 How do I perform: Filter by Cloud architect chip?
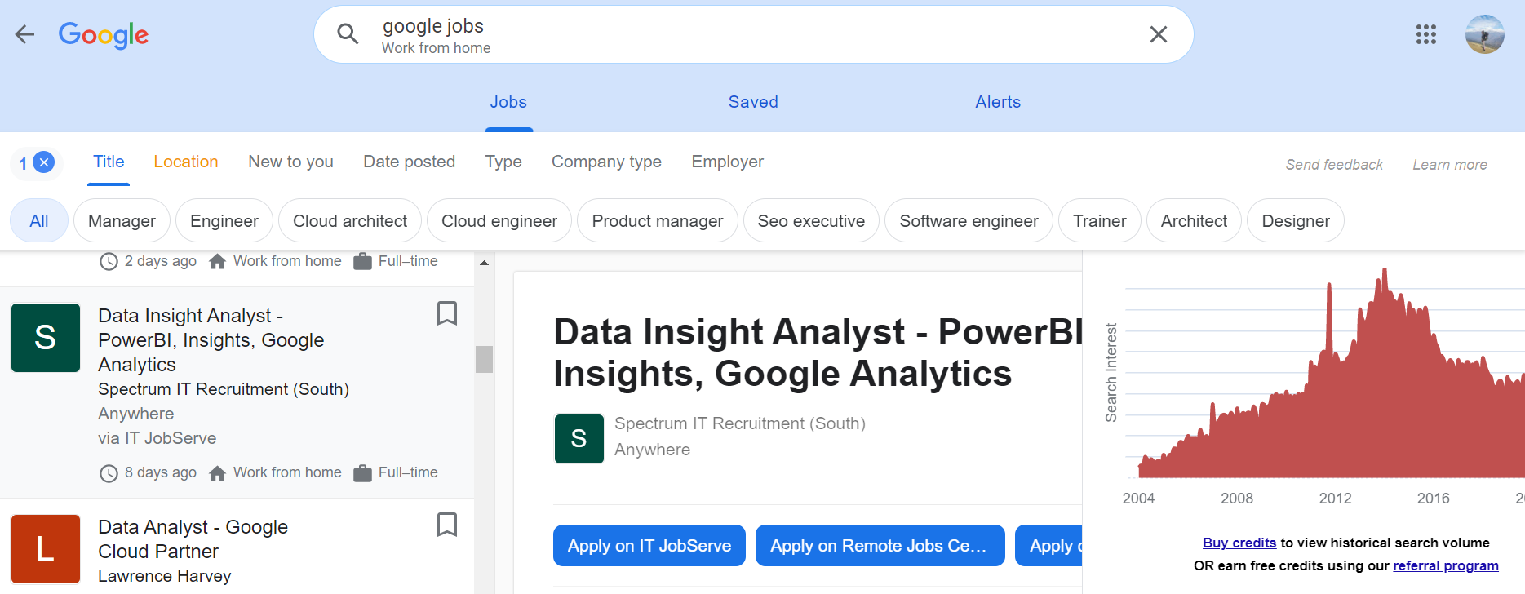click(x=350, y=221)
